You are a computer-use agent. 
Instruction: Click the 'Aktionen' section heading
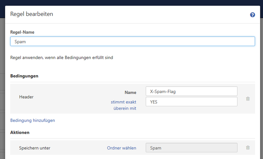[x=20, y=132]
